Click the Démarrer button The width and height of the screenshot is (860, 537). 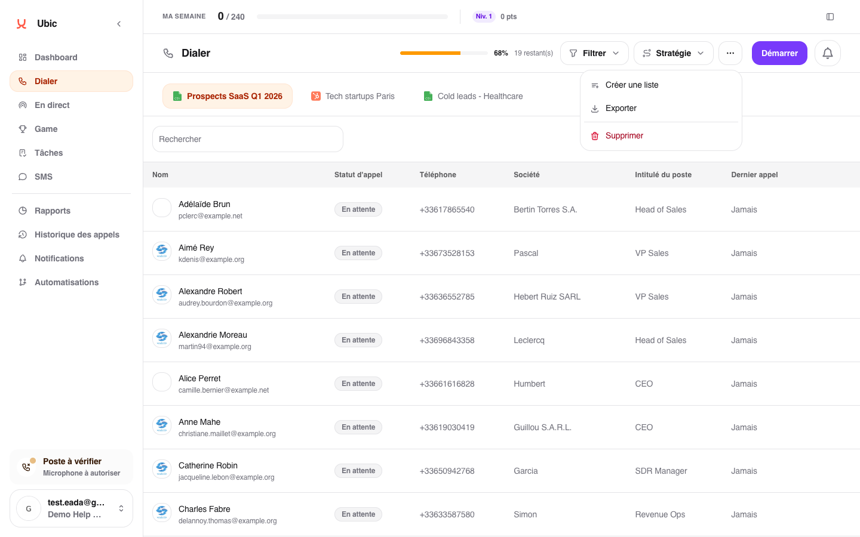click(x=779, y=53)
